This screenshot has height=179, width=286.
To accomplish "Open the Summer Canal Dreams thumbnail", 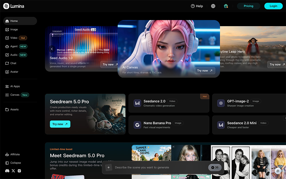I will click(x=151, y=153).
